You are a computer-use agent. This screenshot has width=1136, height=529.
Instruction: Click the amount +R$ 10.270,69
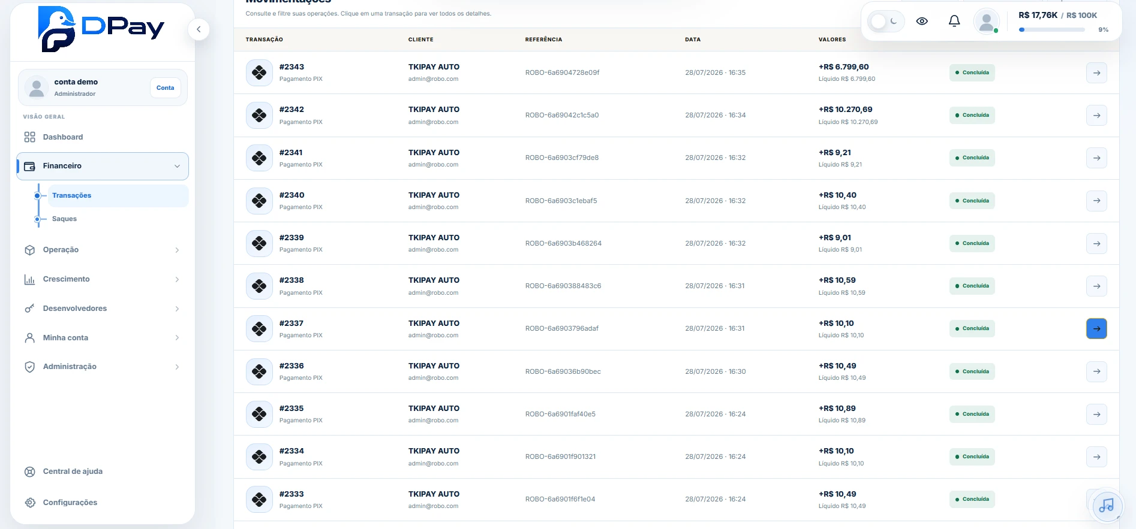pos(846,110)
